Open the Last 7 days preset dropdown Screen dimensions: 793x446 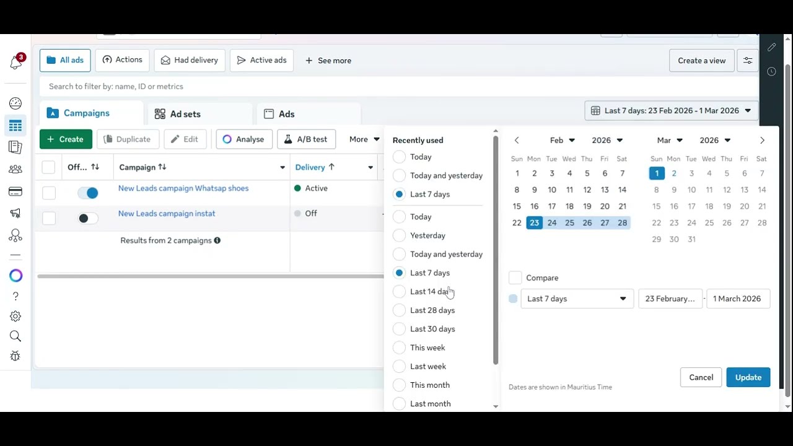577,299
